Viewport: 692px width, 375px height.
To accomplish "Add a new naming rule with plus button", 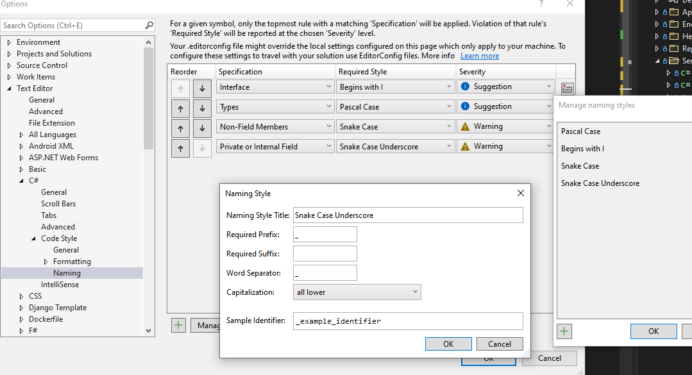I will point(178,325).
